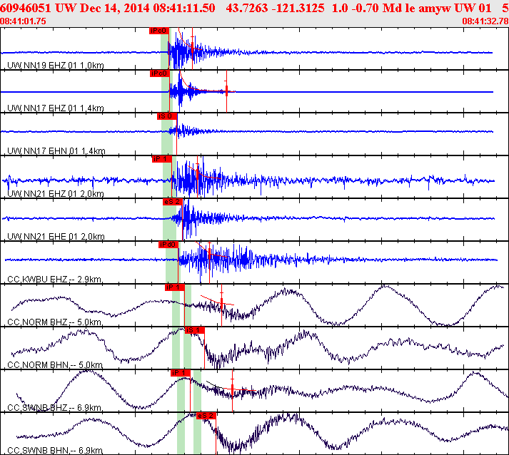Select the coda duration marker on NN17 EHZ

[x=226, y=91]
